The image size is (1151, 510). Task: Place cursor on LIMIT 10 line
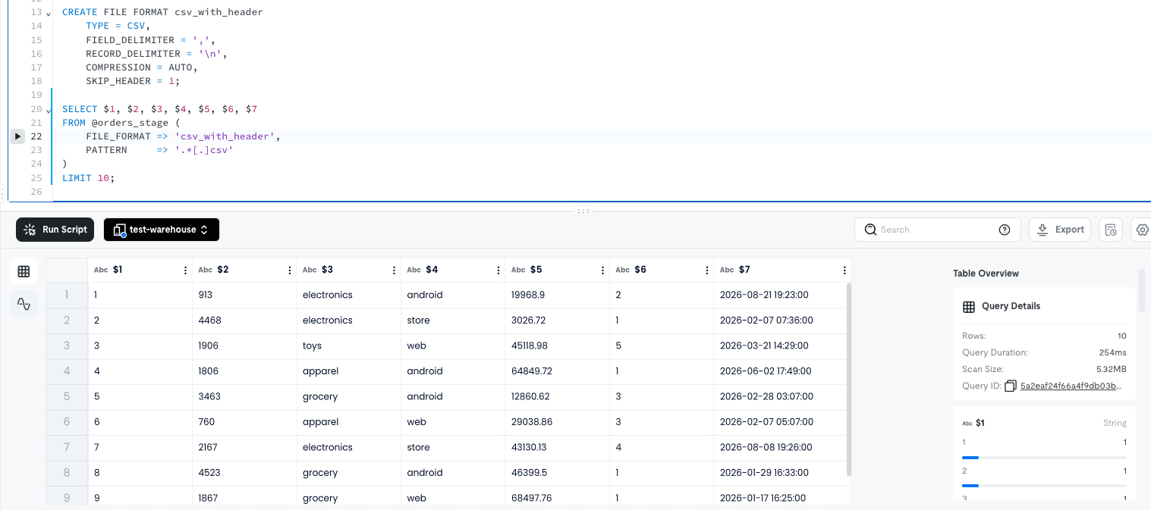(88, 178)
